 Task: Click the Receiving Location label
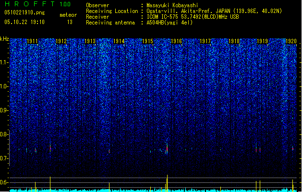coord(112,11)
